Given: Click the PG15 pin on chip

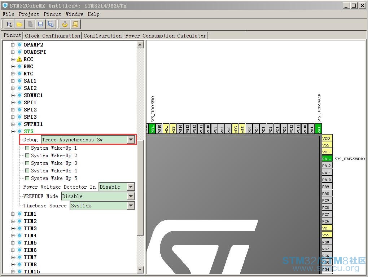Looking at the screenshot, I should [159, 128].
